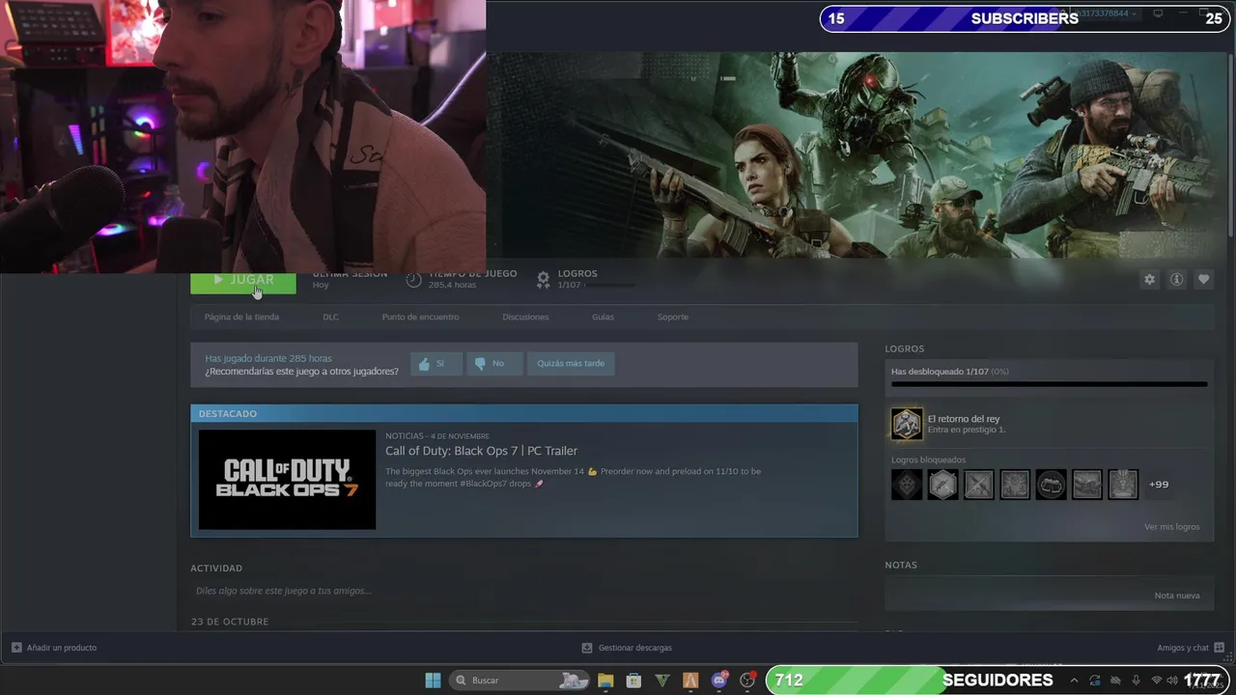Open green V app on taskbar
This screenshot has height=695, width=1236.
[662, 681]
